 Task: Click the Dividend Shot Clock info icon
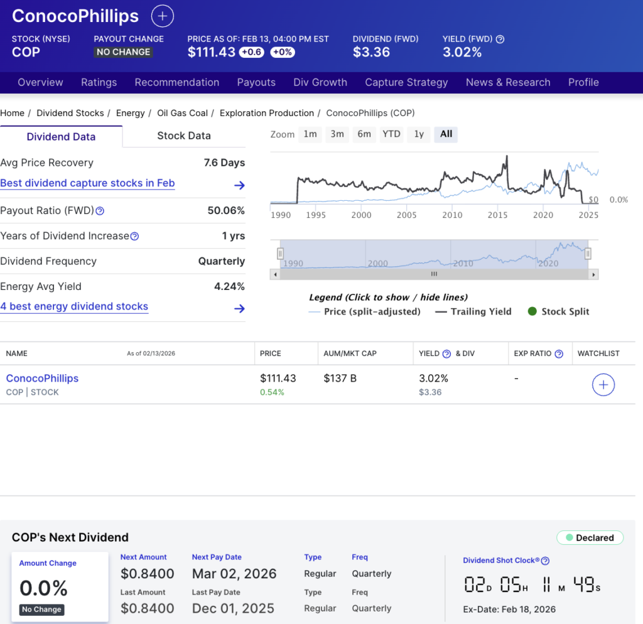pos(545,561)
